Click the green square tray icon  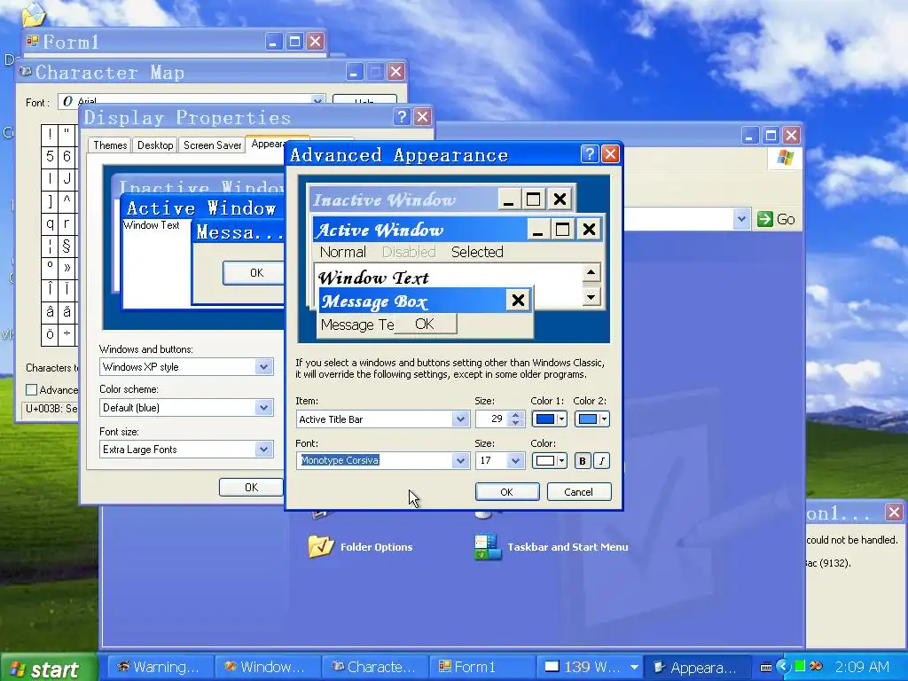coord(800,667)
